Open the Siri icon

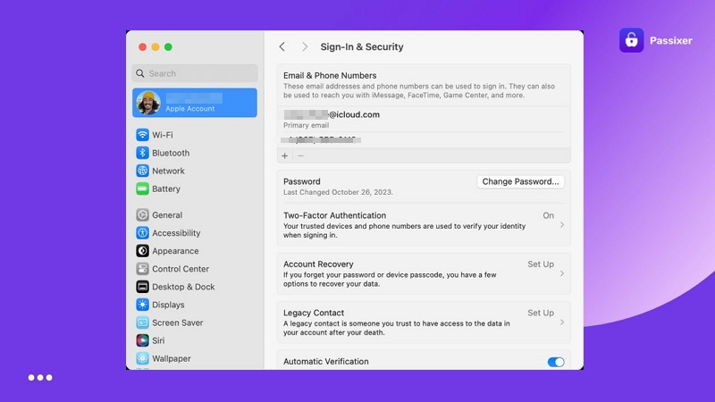[142, 340]
